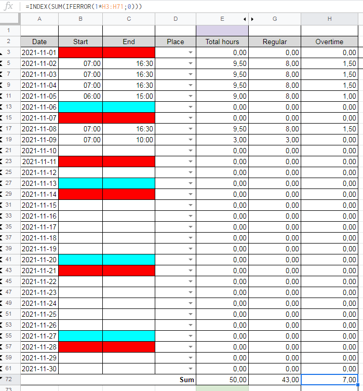Select the Total hours header cell
The image size is (363, 391).
coord(222,42)
